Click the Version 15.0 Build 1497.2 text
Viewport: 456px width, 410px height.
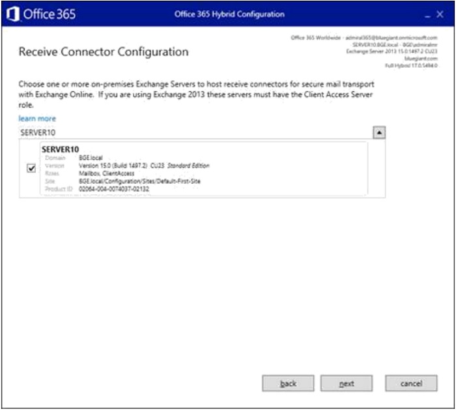pos(113,166)
